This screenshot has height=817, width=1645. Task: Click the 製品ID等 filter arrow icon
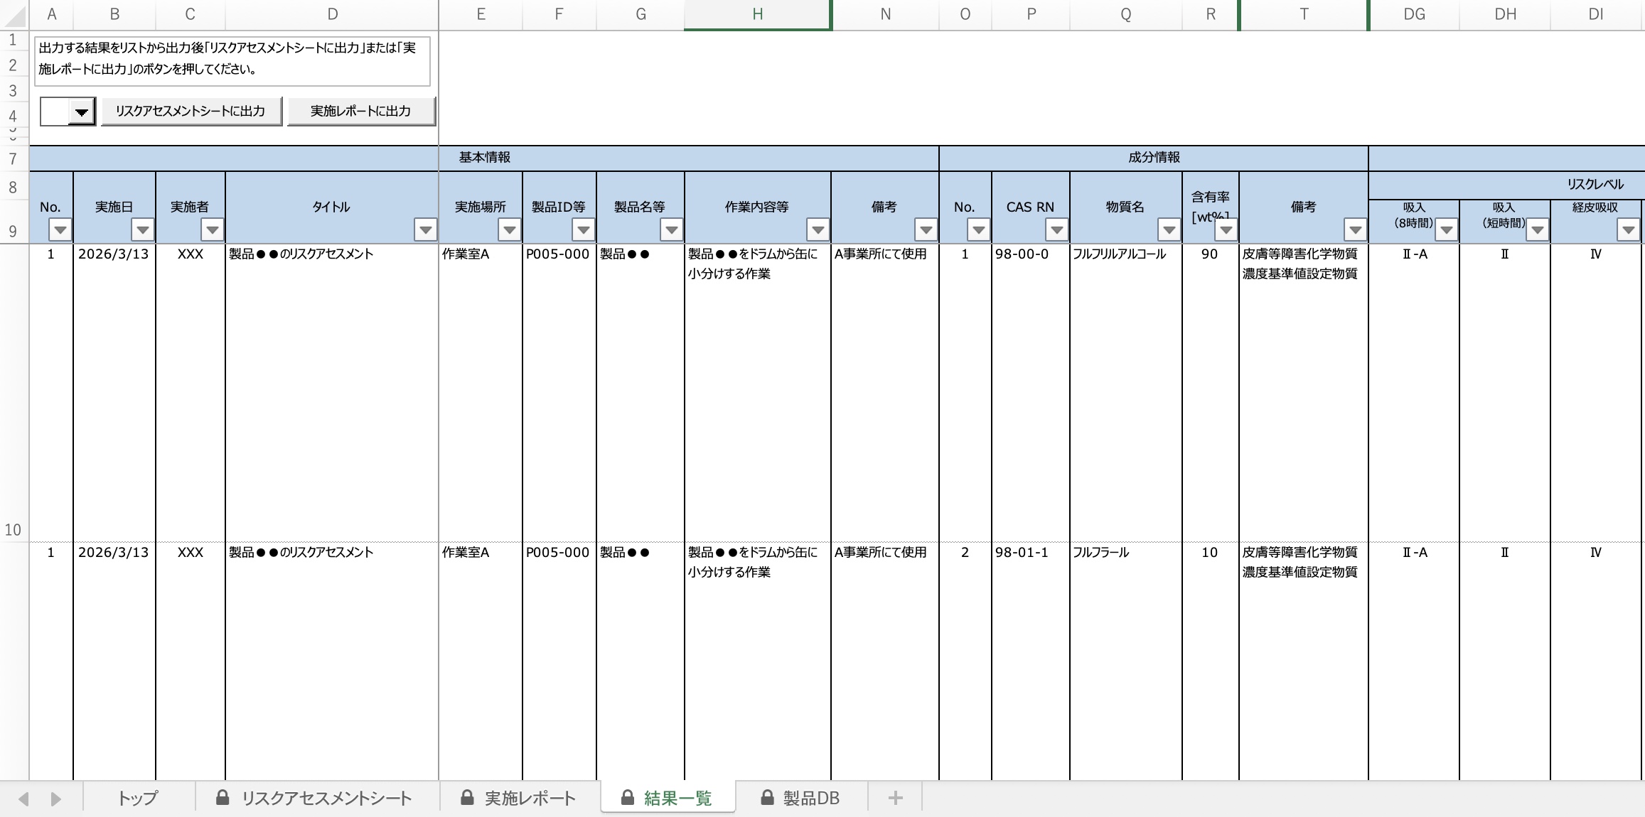point(583,230)
